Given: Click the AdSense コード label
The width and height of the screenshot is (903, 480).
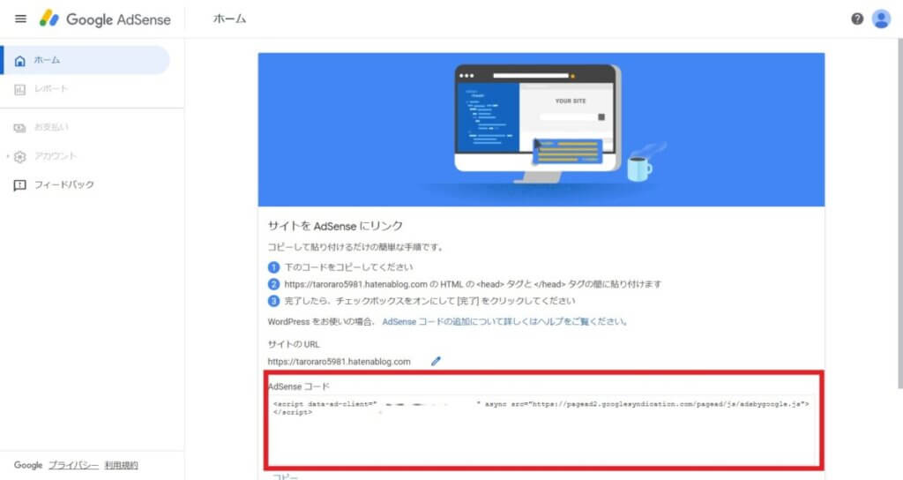Looking at the screenshot, I should [298, 386].
